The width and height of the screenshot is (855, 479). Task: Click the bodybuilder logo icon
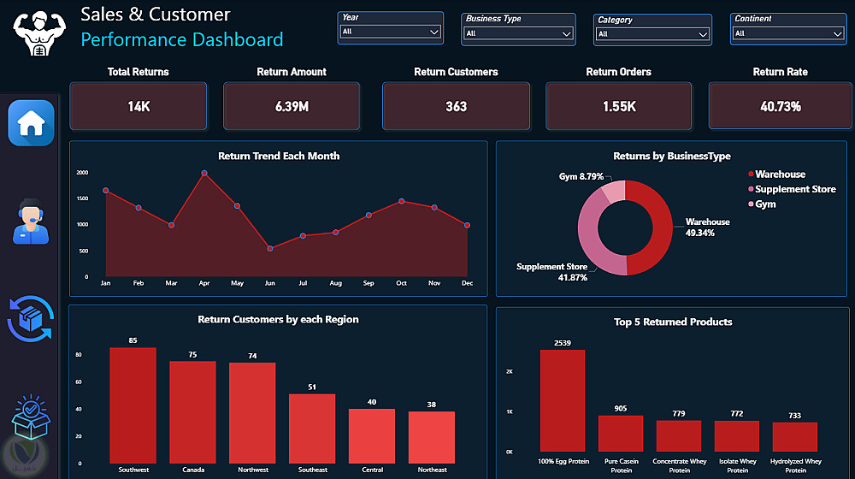point(39,33)
